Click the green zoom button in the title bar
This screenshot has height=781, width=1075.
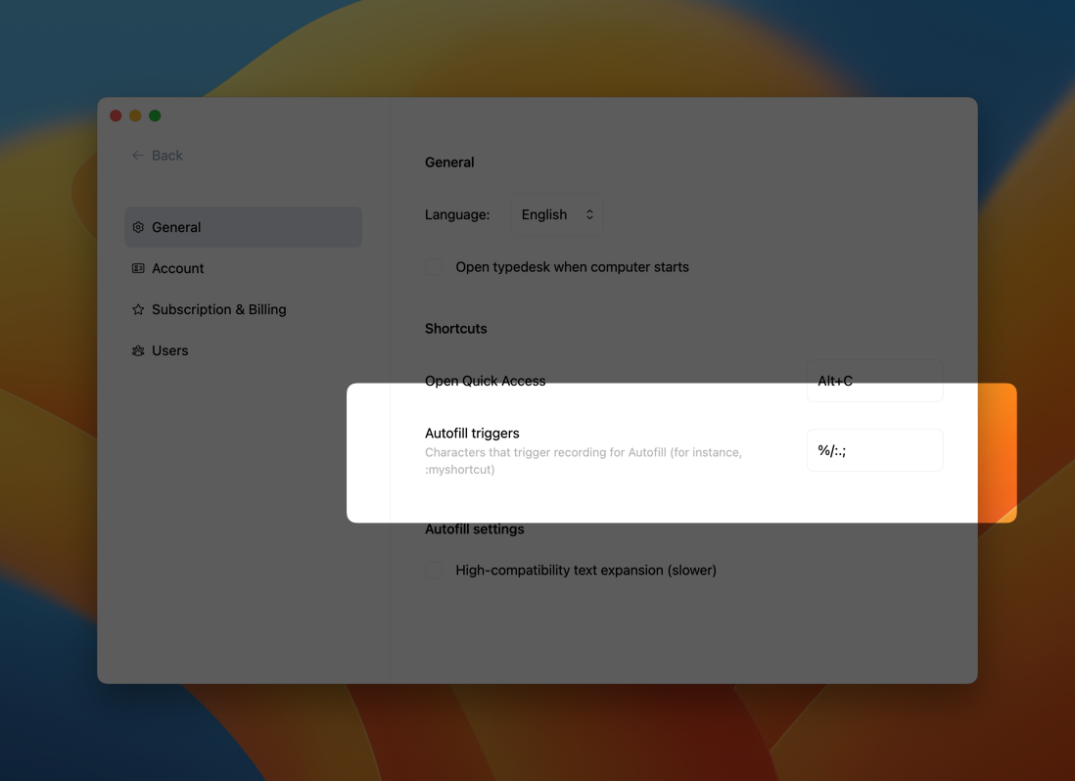pos(155,115)
